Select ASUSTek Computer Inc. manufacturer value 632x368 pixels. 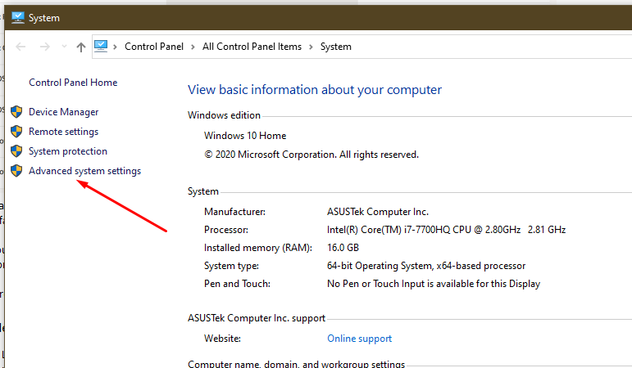pos(378,212)
